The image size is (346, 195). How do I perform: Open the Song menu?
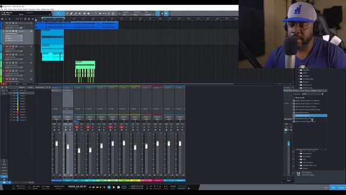click(x=10, y=10)
